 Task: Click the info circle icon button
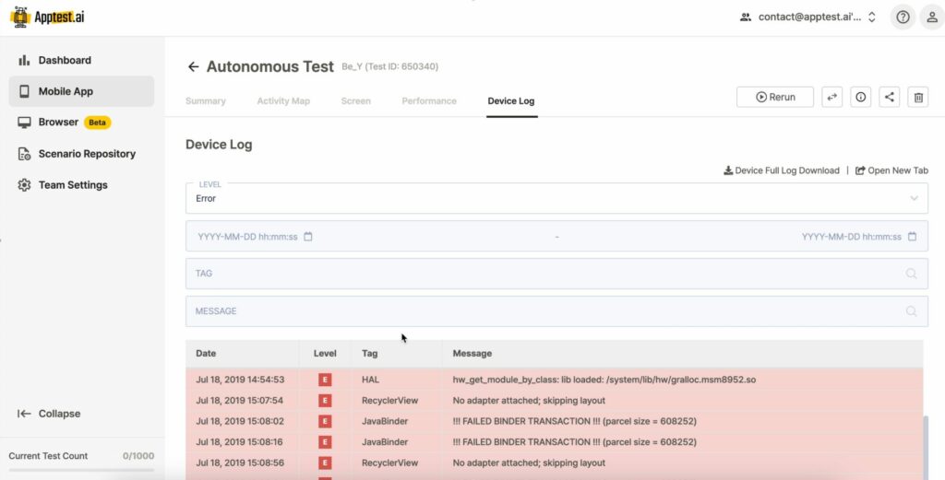coord(861,97)
